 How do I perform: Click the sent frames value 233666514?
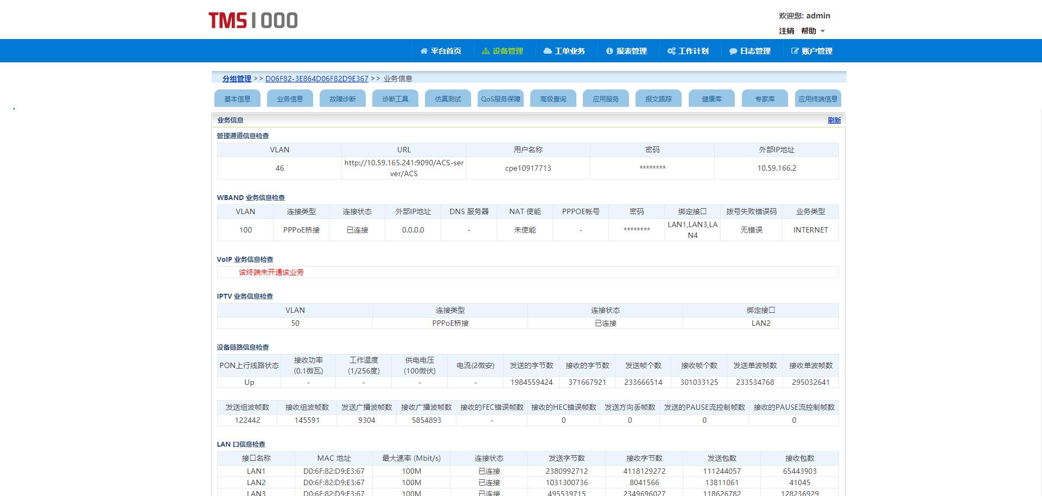coord(643,382)
